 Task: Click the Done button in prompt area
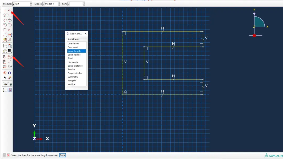tap(63, 155)
